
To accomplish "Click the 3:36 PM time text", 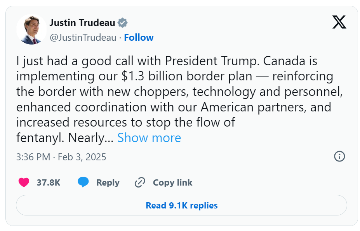I will [33, 157].
